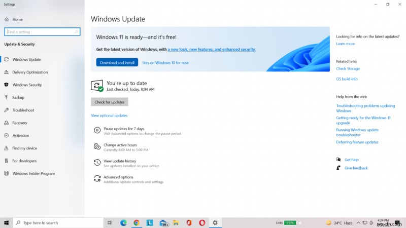This screenshot has width=406, height=228.
Task: Click Give feedback link
Action: 356,168
